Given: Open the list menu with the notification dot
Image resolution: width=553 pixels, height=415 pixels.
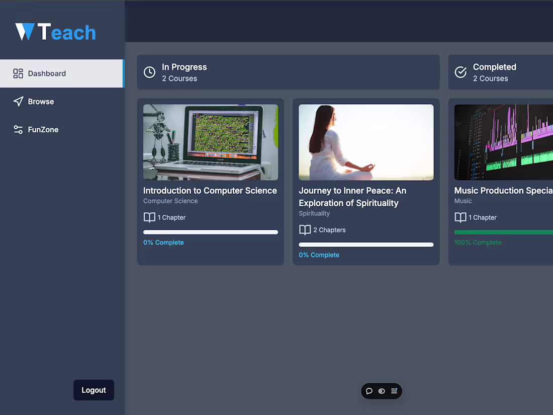Looking at the screenshot, I should (x=394, y=391).
